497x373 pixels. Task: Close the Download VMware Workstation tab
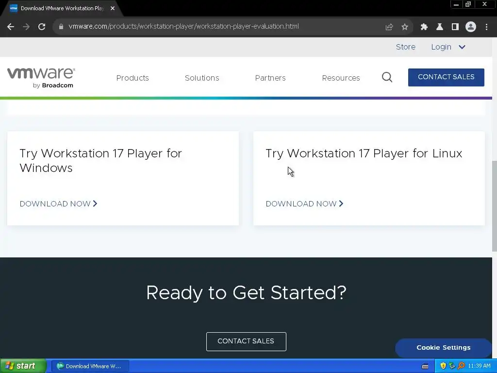coord(113,8)
